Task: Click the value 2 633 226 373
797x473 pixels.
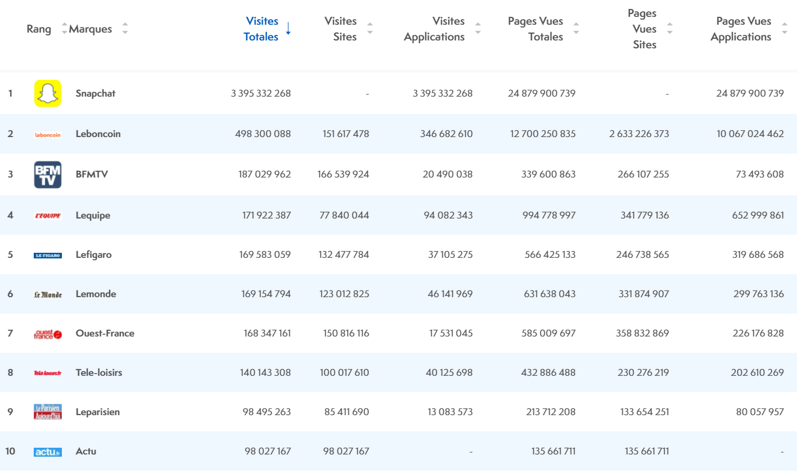Action: pos(640,134)
